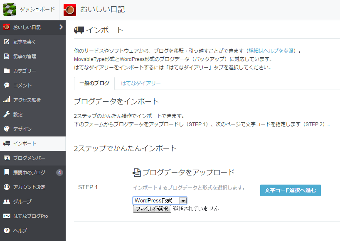The width and height of the screenshot is (340, 241).
Task: Click small blog icon in sidebar top row
Action: click(x=7, y=27)
